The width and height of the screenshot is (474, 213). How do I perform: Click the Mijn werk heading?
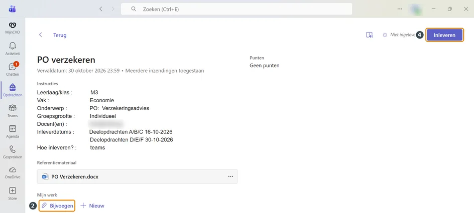47,195
